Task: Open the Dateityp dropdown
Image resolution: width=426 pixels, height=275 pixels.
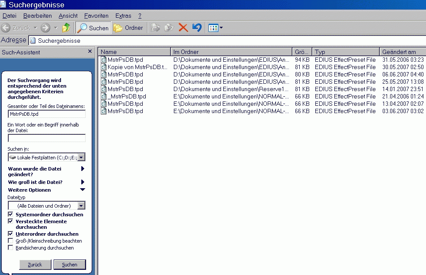Action: point(81,205)
